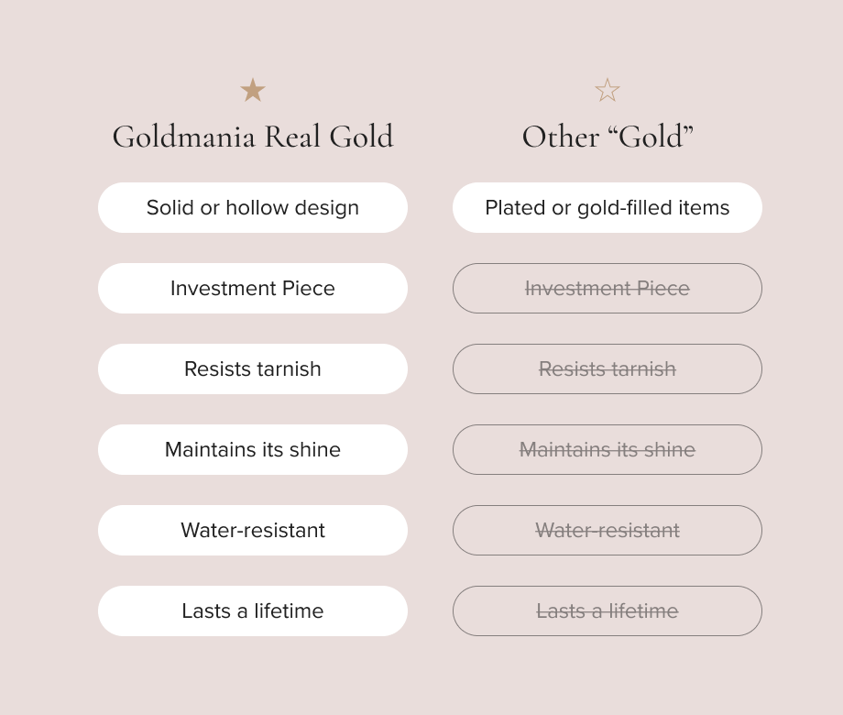The height and width of the screenshot is (715, 843).
Task: Select the Plated or gold-filled items pill
Action: click(608, 207)
